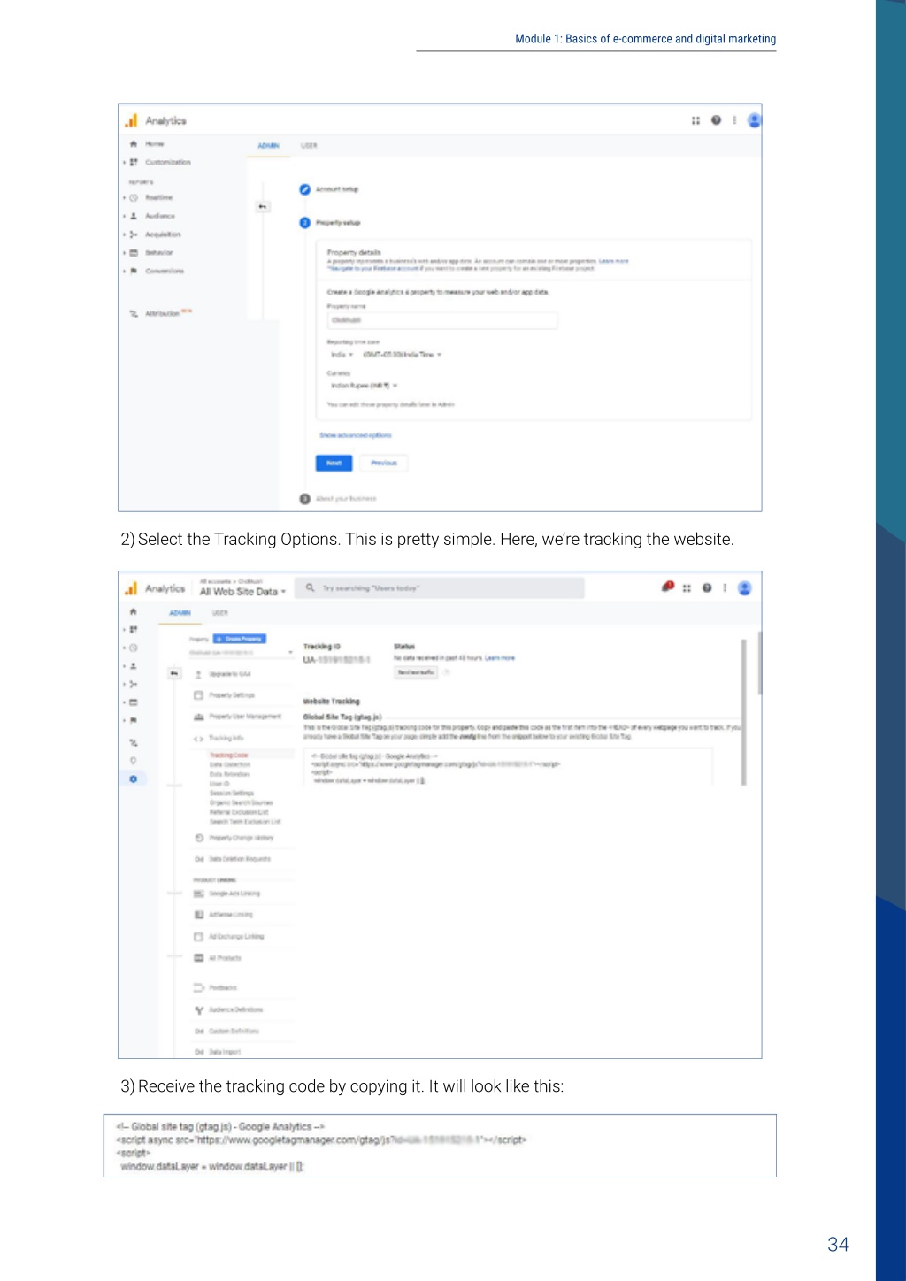Click the Admin gear icon in collapsed sidebar
Viewport: 906px width, 1281px height.
tap(134, 779)
